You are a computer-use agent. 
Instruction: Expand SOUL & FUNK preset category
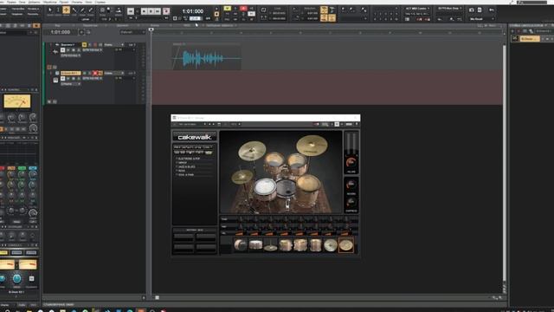click(x=185, y=175)
